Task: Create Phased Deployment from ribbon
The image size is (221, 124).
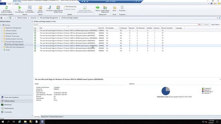Action: (105, 9)
